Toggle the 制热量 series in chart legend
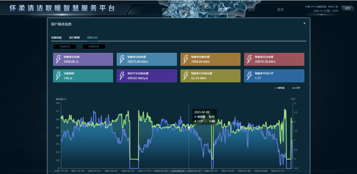 (279, 88)
